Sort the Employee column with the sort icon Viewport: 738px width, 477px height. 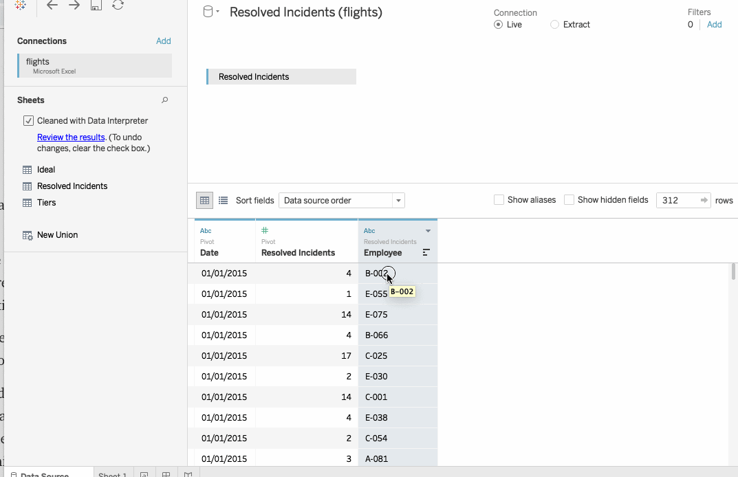(x=426, y=253)
